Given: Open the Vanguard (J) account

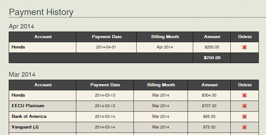Looking at the screenshot, I should (25, 127).
